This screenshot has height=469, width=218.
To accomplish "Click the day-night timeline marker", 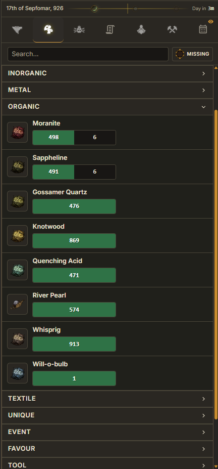I will click(x=128, y=9).
